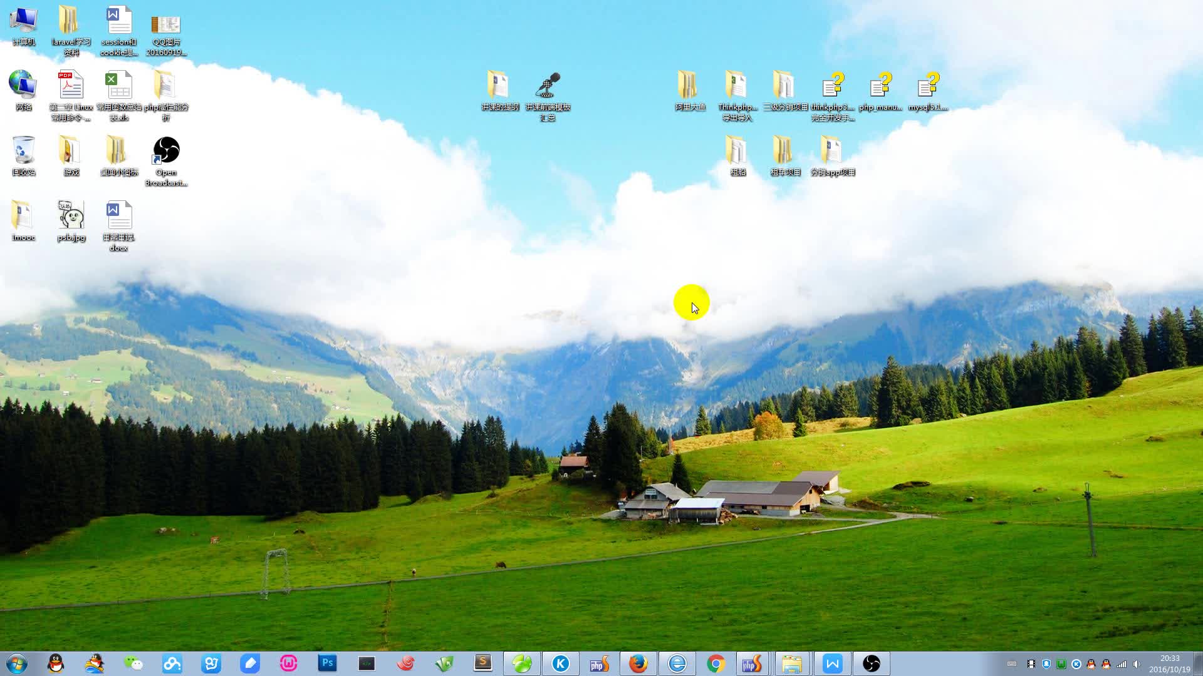Viewport: 1203px width, 676px height.
Task: Select the microphone 开课前奏模板 icon
Action: tap(548, 86)
